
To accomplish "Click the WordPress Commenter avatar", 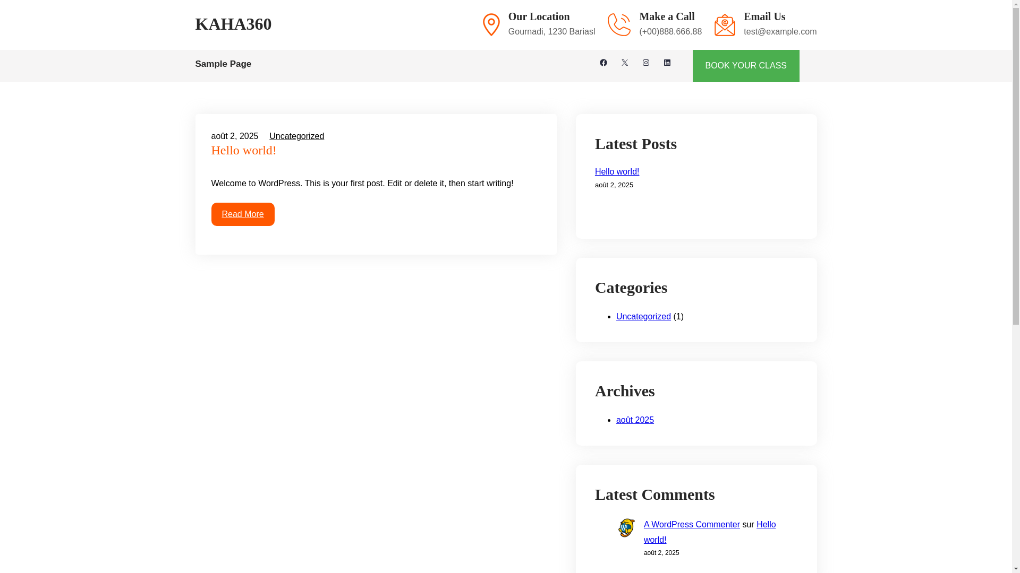I will 626,528.
